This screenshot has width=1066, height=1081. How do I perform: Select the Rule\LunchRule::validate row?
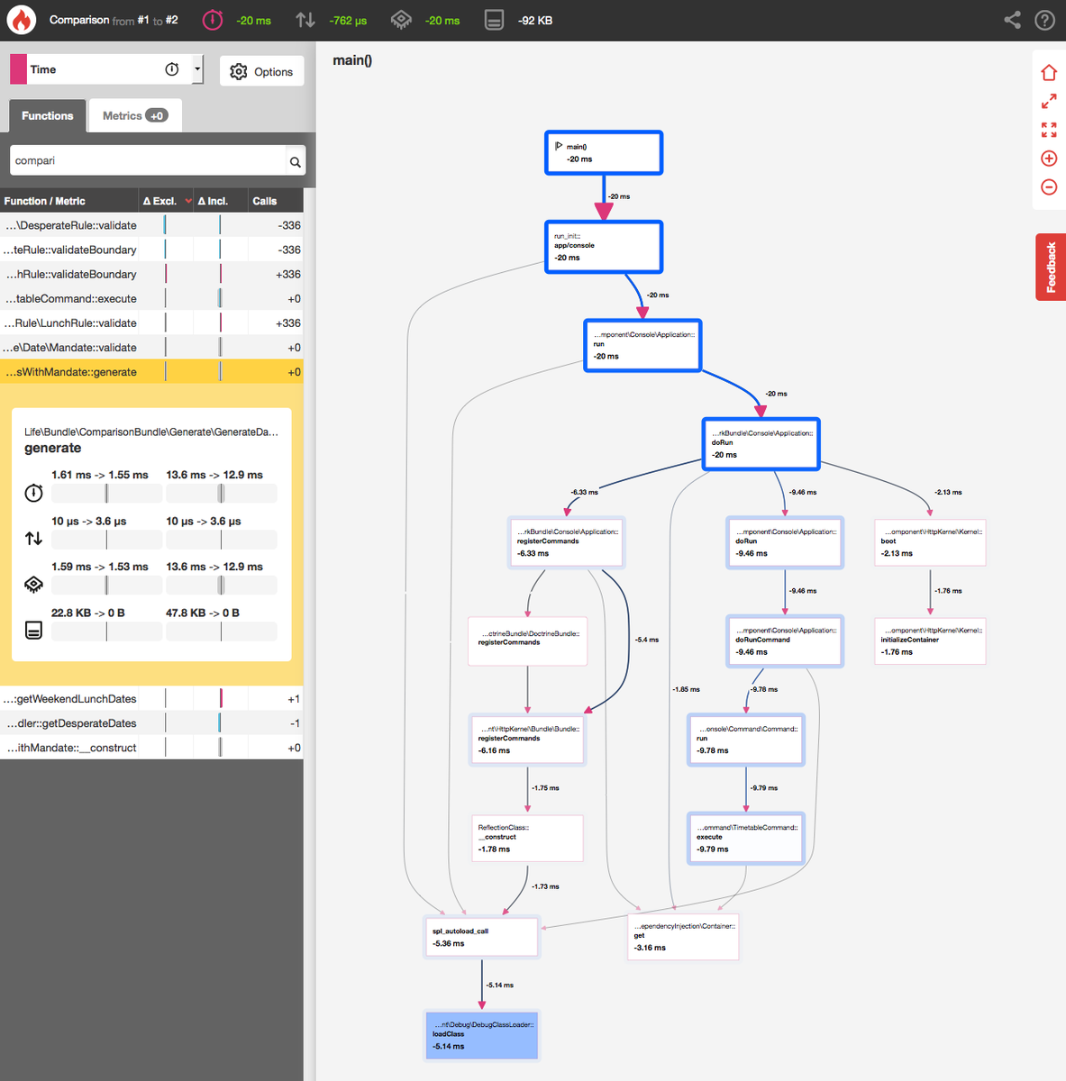[x=151, y=322]
